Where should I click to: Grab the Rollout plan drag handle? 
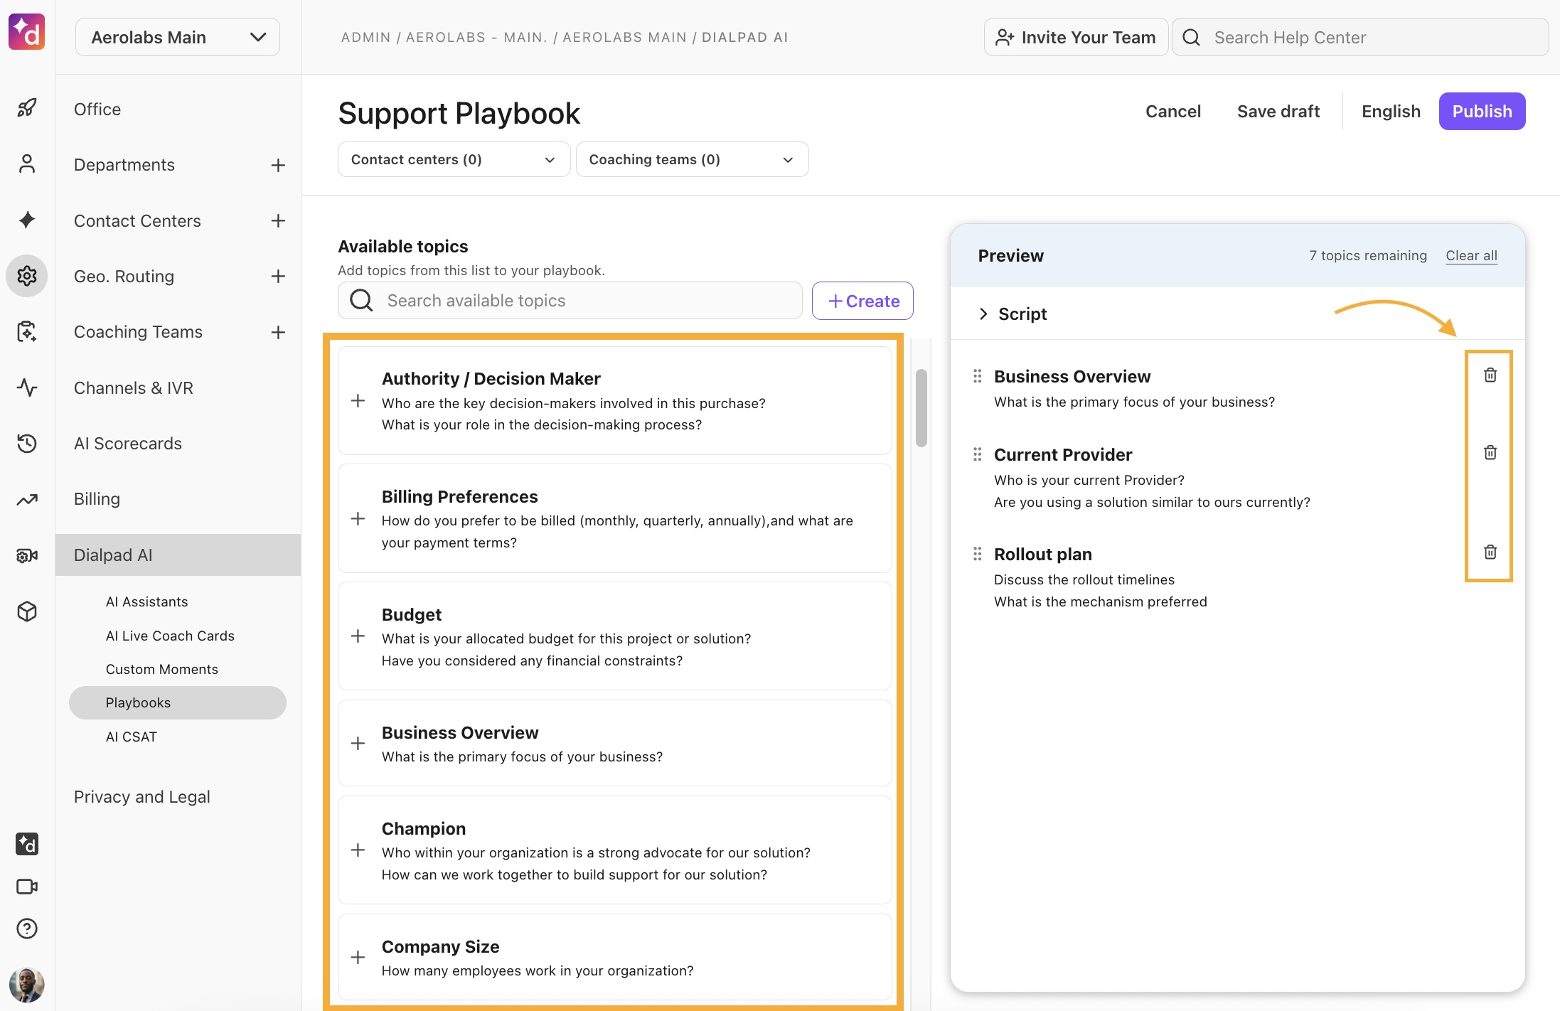[978, 554]
